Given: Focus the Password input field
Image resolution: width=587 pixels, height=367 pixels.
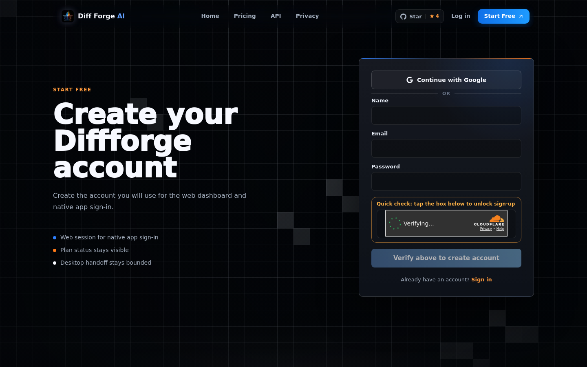Looking at the screenshot, I should coord(446,181).
